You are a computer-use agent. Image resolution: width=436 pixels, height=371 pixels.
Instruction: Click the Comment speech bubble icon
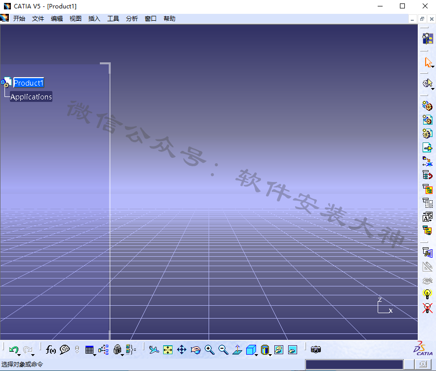64,350
